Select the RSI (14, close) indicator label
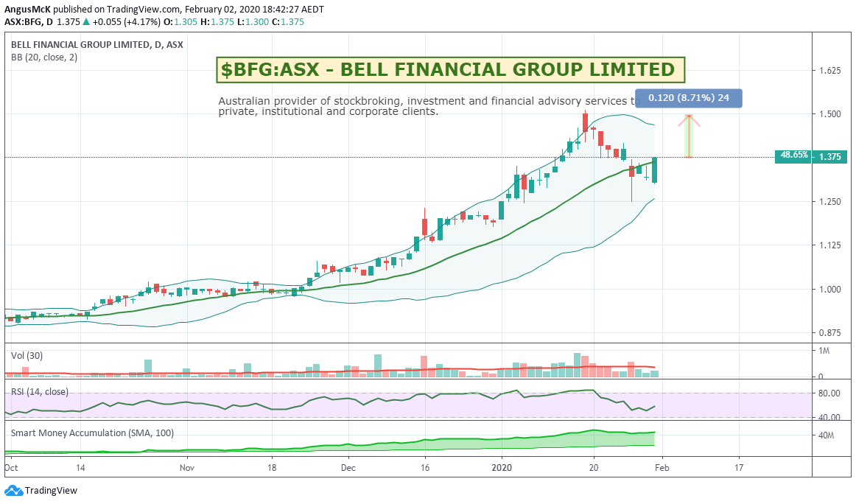The width and height of the screenshot is (856, 504). click(x=40, y=391)
